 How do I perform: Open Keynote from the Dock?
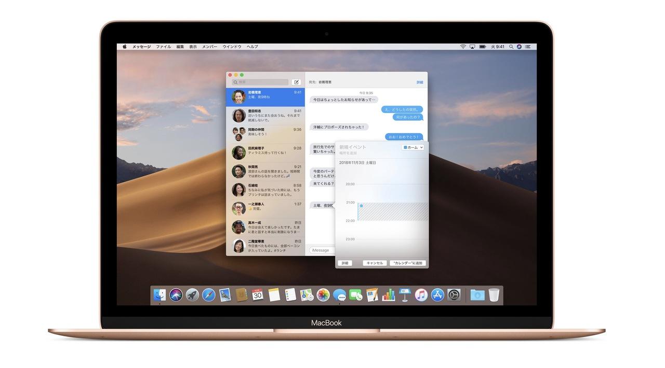coord(404,295)
